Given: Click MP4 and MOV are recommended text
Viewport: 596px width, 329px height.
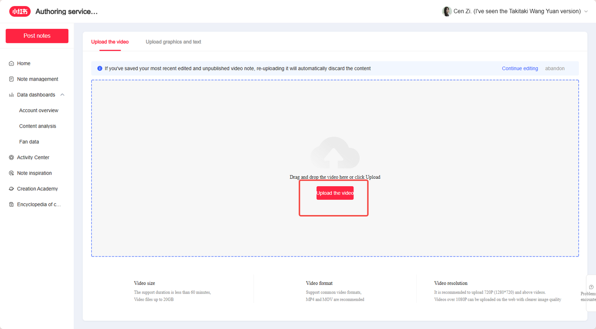Looking at the screenshot, I should (335, 299).
